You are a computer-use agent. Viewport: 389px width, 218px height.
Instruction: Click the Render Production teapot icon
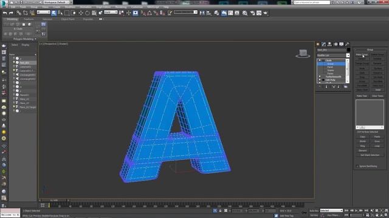tap(266, 13)
